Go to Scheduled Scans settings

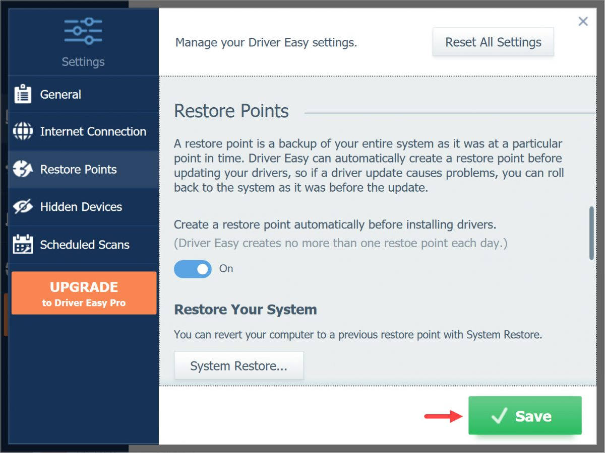click(x=84, y=245)
